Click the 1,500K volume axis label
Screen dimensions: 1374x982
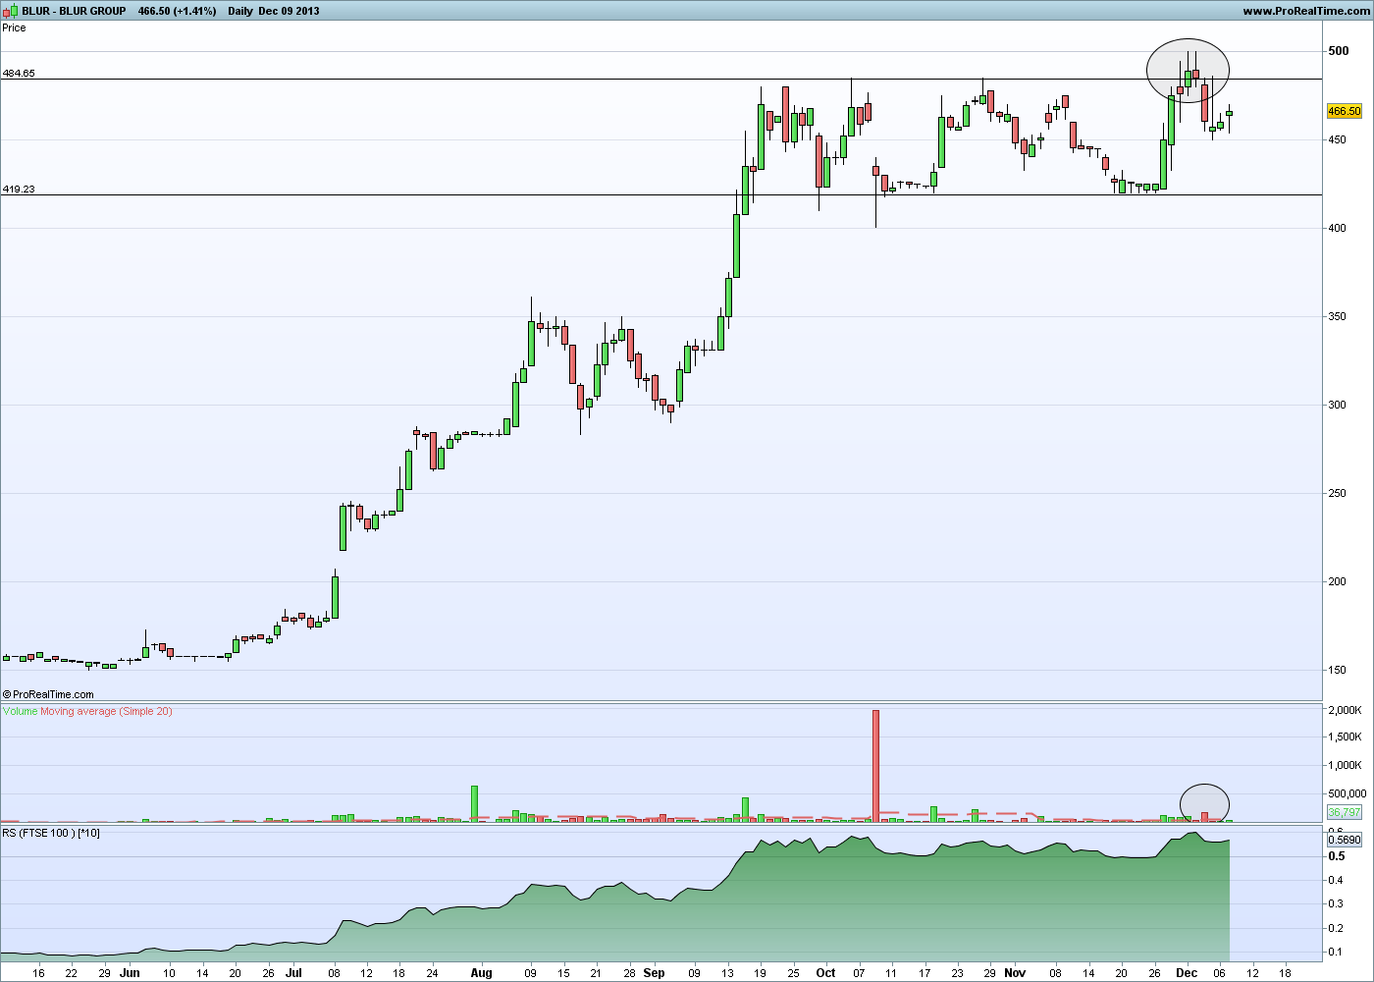coord(1345,736)
